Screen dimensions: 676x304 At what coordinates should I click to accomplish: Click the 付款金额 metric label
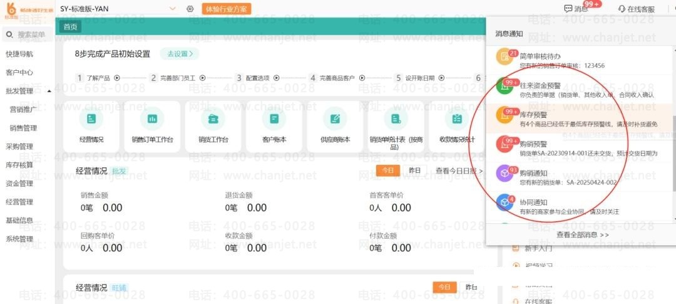click(383, 236)
